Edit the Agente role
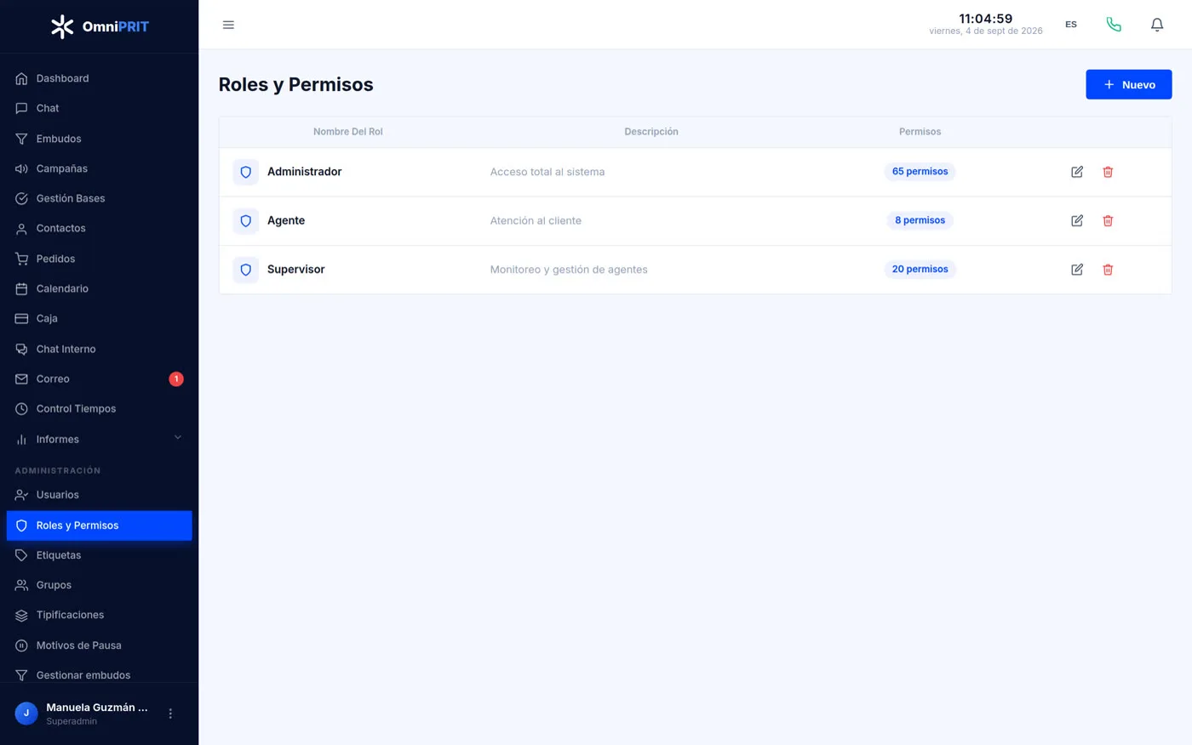The image size is (1192, 745). [x=1077, y=220]
